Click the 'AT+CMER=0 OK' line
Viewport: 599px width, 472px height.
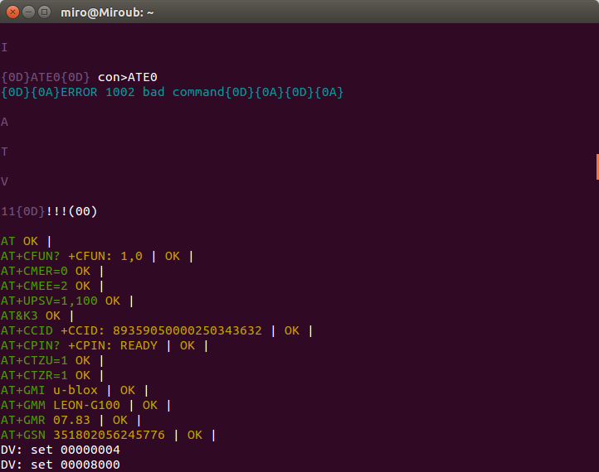52,271
